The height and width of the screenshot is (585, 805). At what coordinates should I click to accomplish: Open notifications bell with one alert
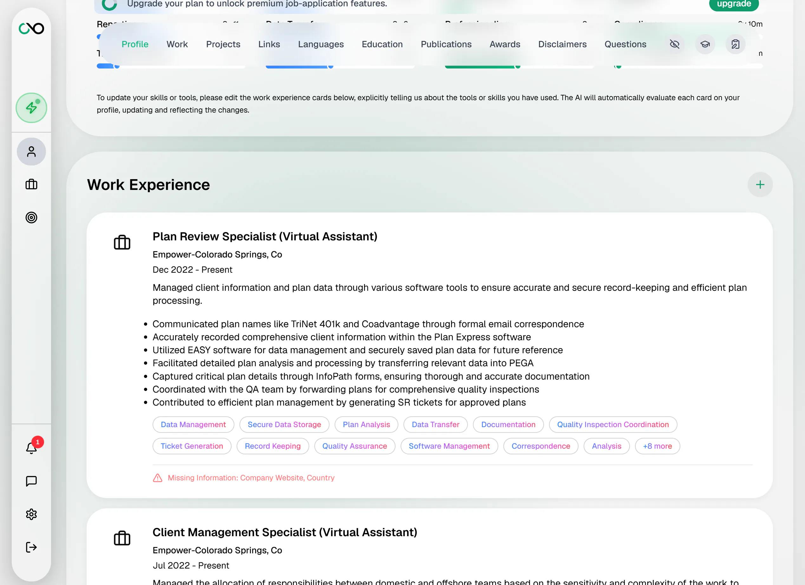tap(32, 448)
